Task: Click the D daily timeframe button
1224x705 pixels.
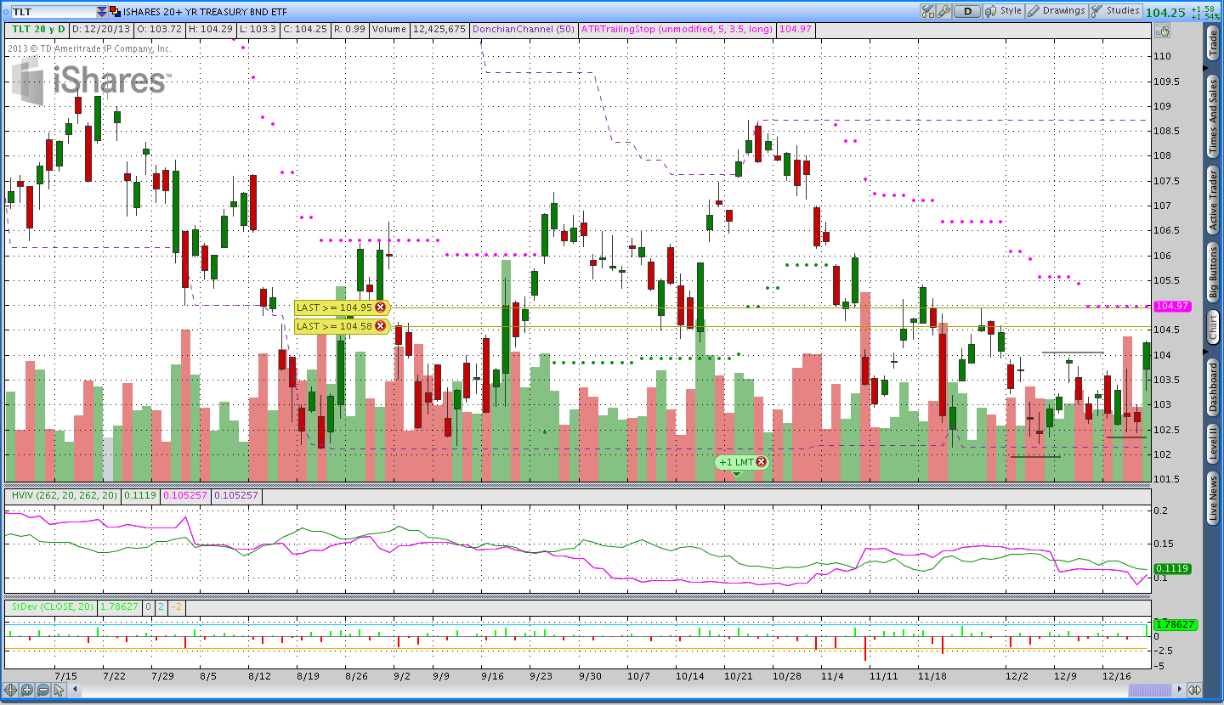Action: (966, 11)
